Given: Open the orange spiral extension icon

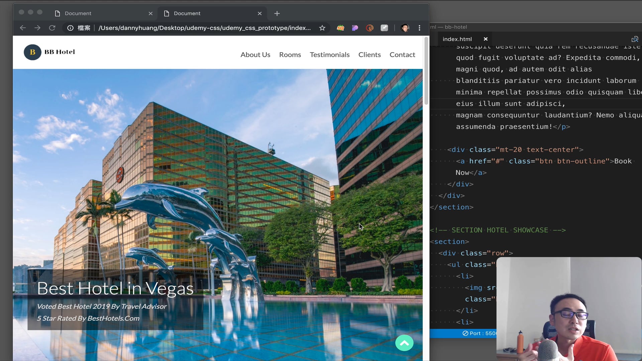Looking at the screenshot, I should tap(370, 28).
